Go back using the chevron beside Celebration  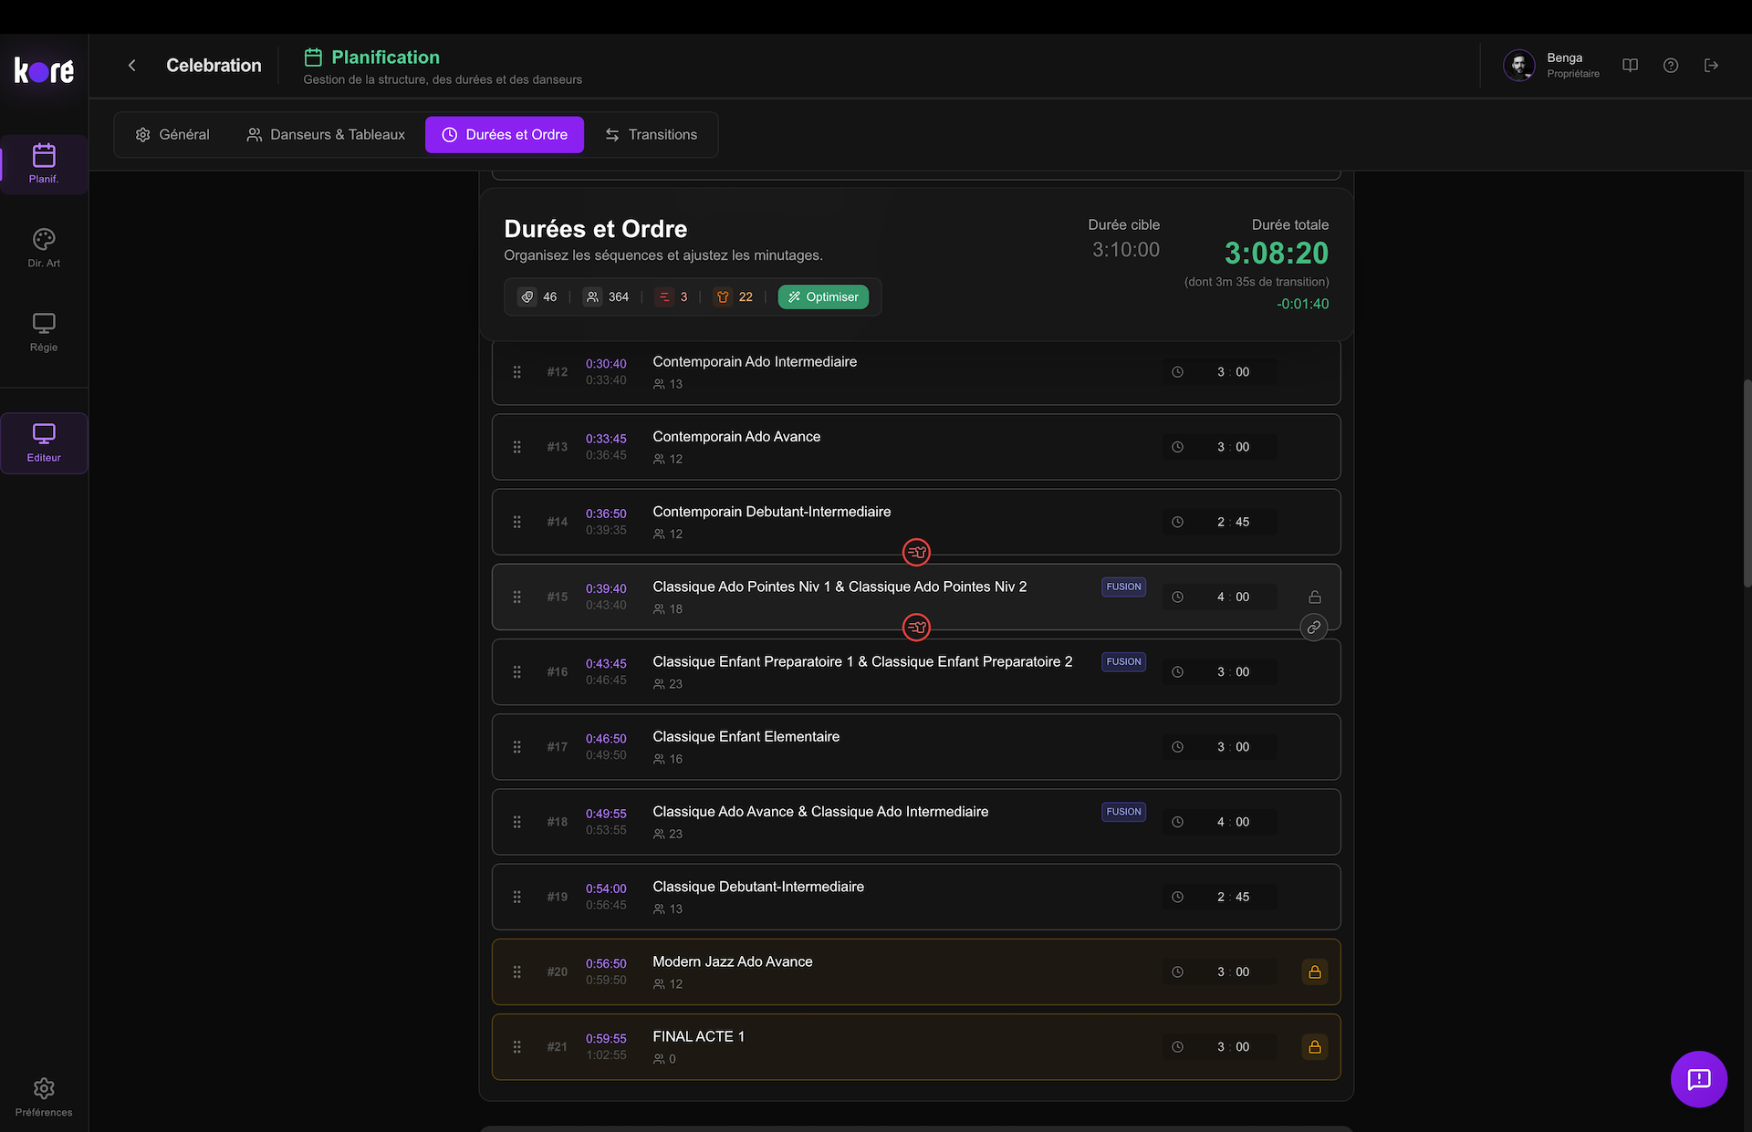[132, 65]
